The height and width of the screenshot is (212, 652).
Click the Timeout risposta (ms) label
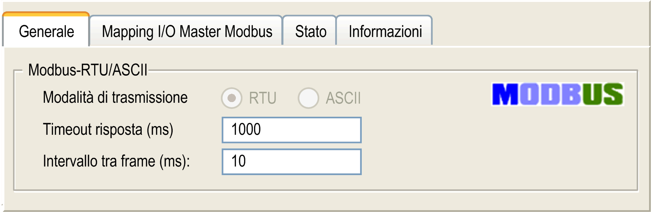click(x=108, y=130)
